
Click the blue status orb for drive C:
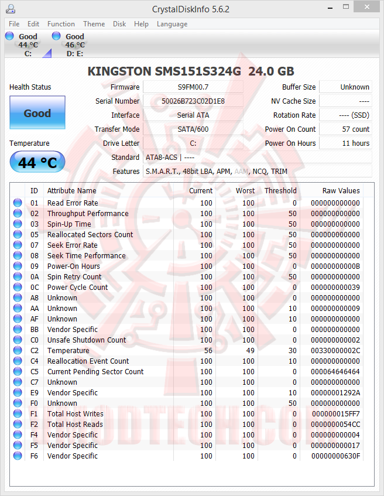click(9, 36)
